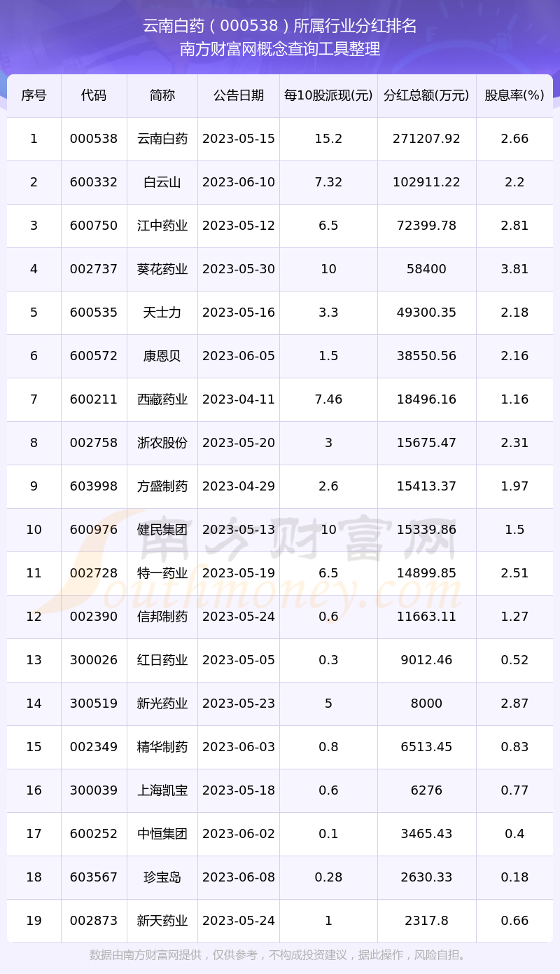Viewport: 560px width, 974px height.
Task: Click the 序号 column header
Action: tap(34, 95)
